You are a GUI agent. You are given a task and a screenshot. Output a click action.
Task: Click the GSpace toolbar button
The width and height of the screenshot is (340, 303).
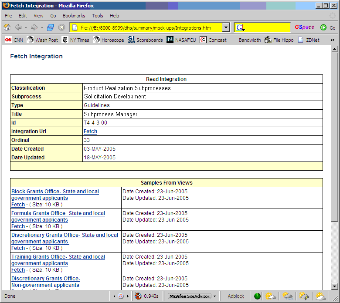[304, 27]
